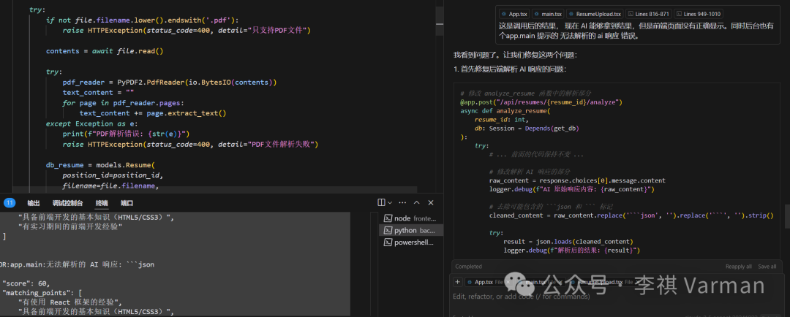The width and height of the screenshot is (790, 317).
Task: Click the 'raw_content = response.choices[0]' chat line
Action: point(577,180)
